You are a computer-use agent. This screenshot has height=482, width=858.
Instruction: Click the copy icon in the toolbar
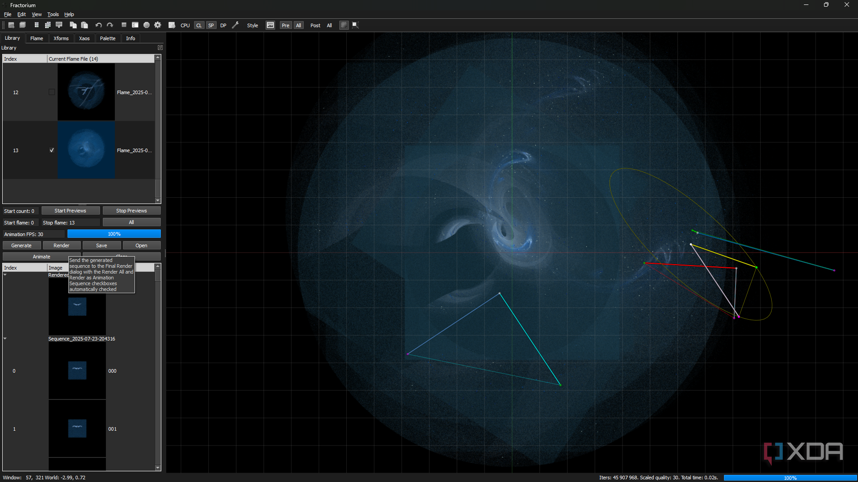click(73, 25)
